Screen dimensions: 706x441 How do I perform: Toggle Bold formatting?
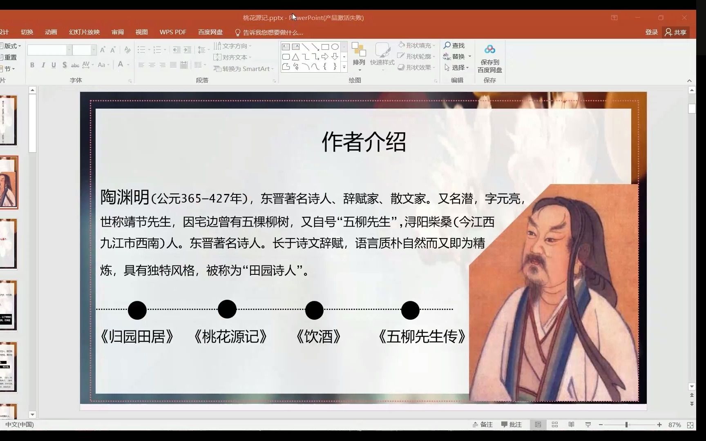(x=32, y=65)
